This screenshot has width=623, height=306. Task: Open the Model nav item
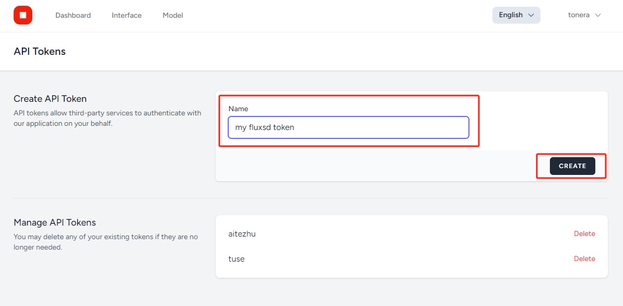point(173,16)
